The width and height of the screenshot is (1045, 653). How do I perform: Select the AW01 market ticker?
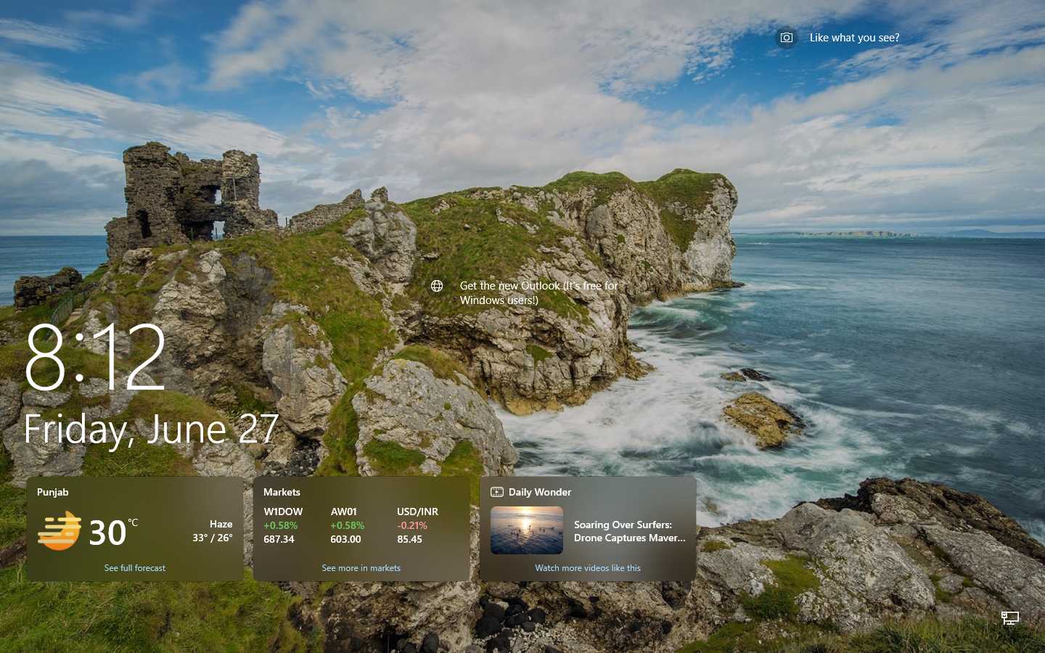344,512
